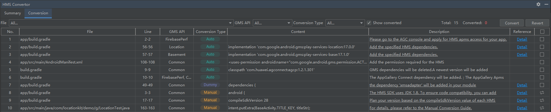Open the HMS Convertor settings gear
This screenshot has height=112, width=551.
(538, 4)
